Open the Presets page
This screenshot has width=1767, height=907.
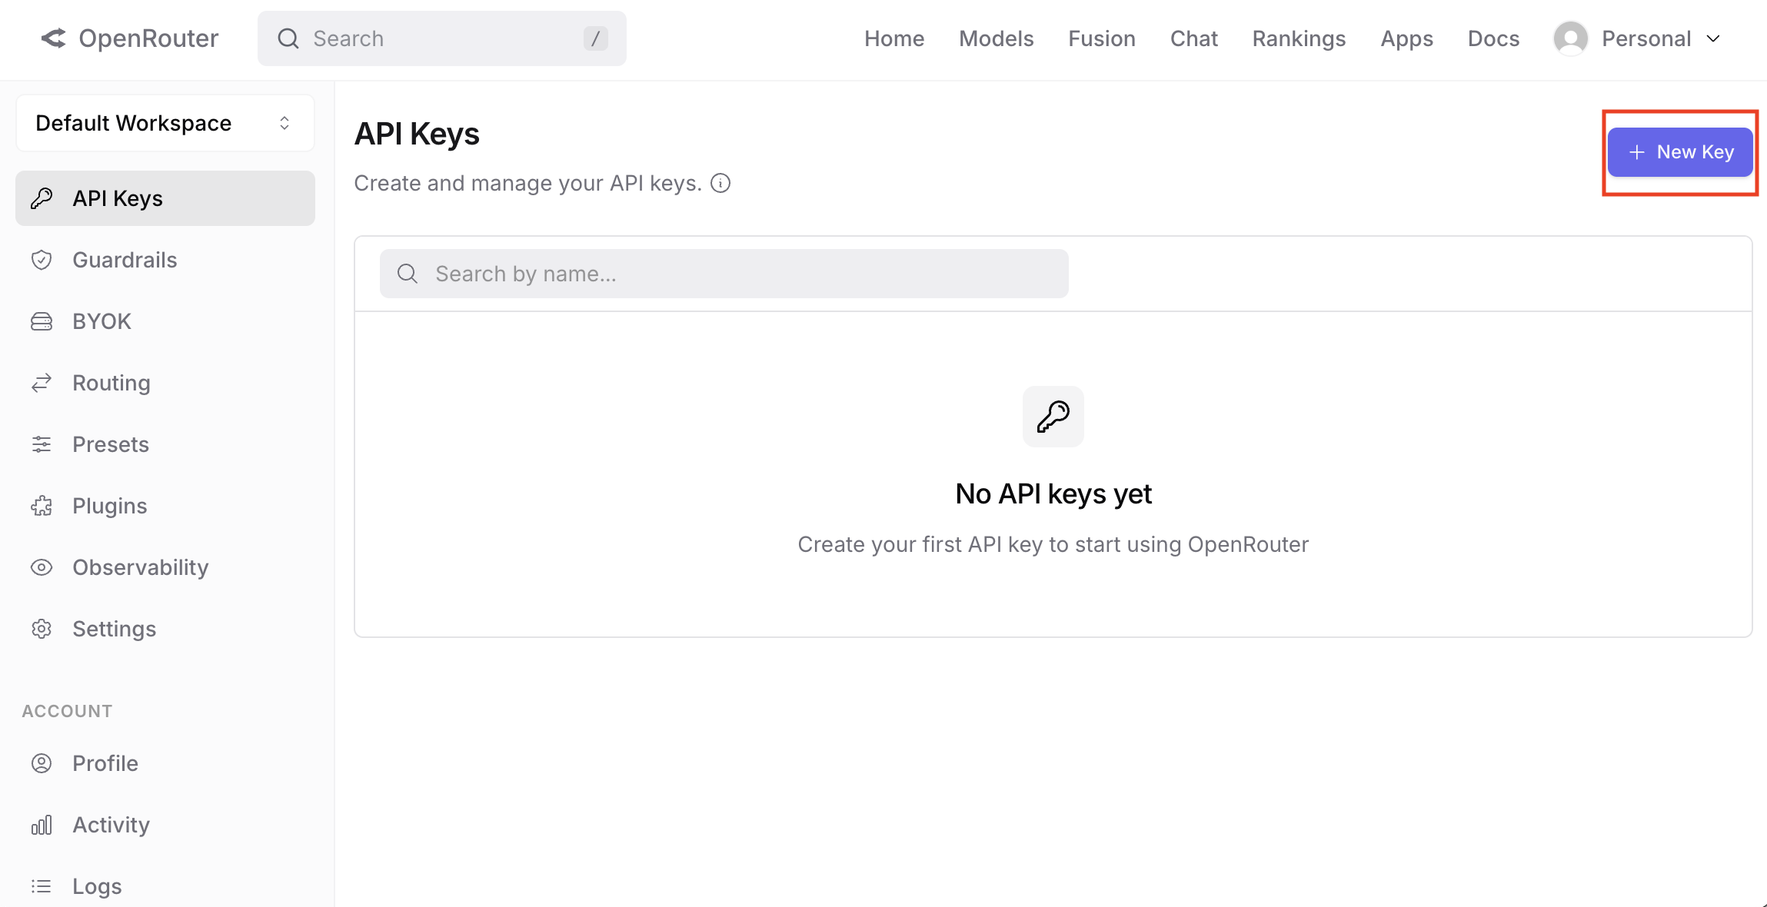(x=165, y=444)
